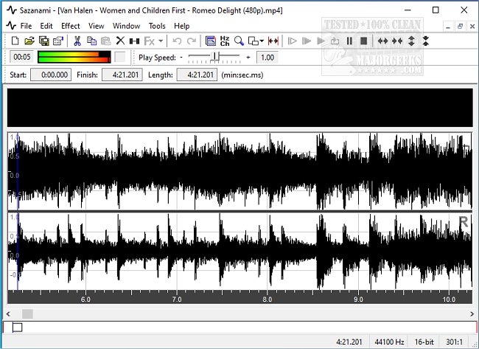Viewport: 479px width, 349px height.
Task: Click the Hz/Ch format conversion icon
Action: (225, 41)
